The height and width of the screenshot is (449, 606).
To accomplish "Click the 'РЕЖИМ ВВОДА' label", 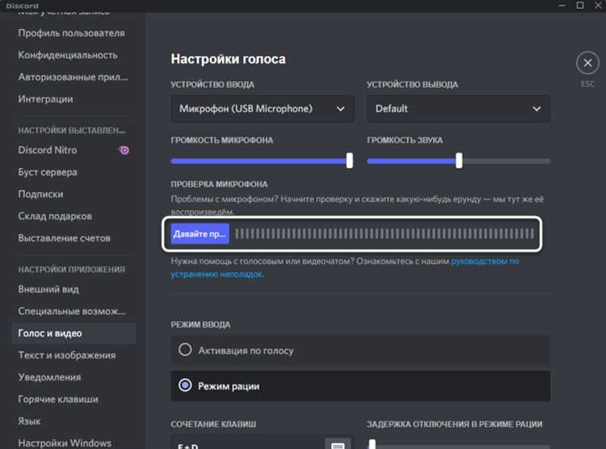I will [x=200, y=325].
